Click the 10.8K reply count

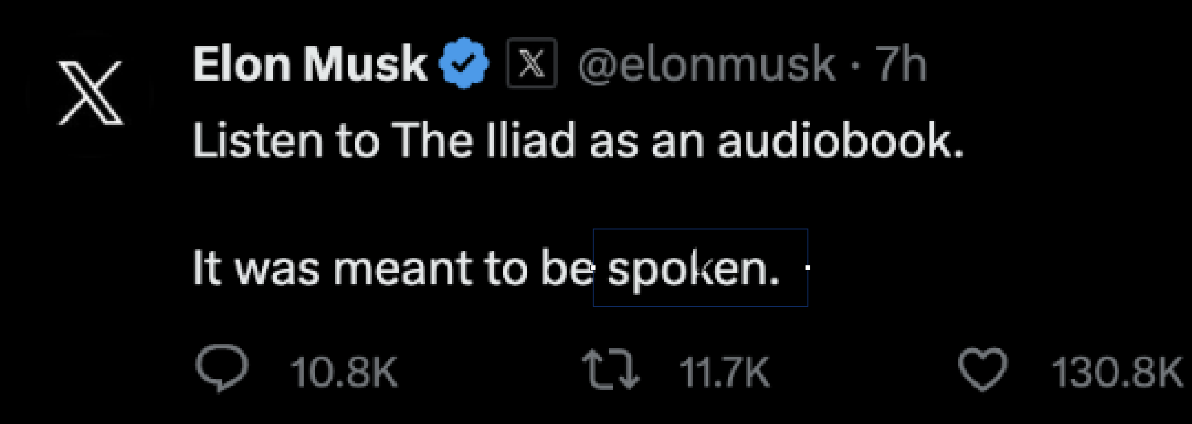coord(344,373)
